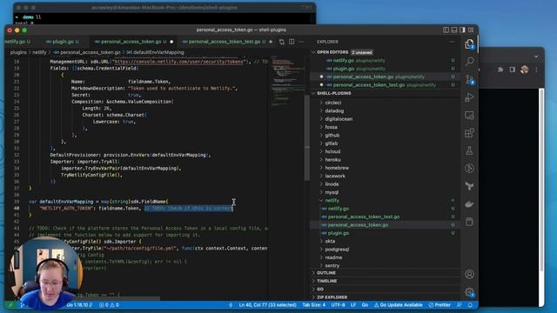The image size is (557, 313).
Task: Click the customize layout icon
Action: pyautogui.click(x=471, y=30)
